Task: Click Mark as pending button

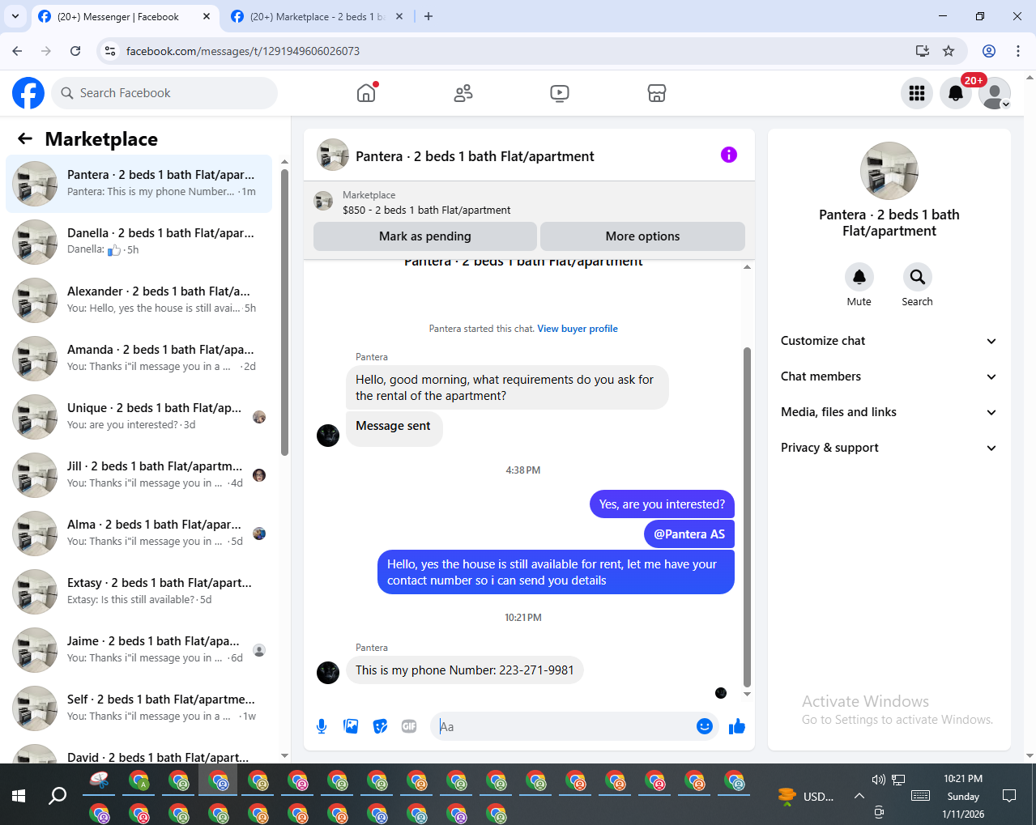Action: [424, 236]
